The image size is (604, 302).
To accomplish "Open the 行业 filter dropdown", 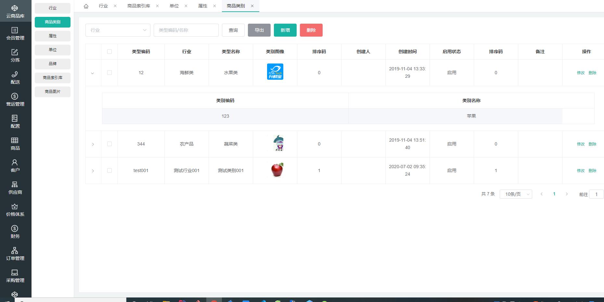I will click(118, 30).
